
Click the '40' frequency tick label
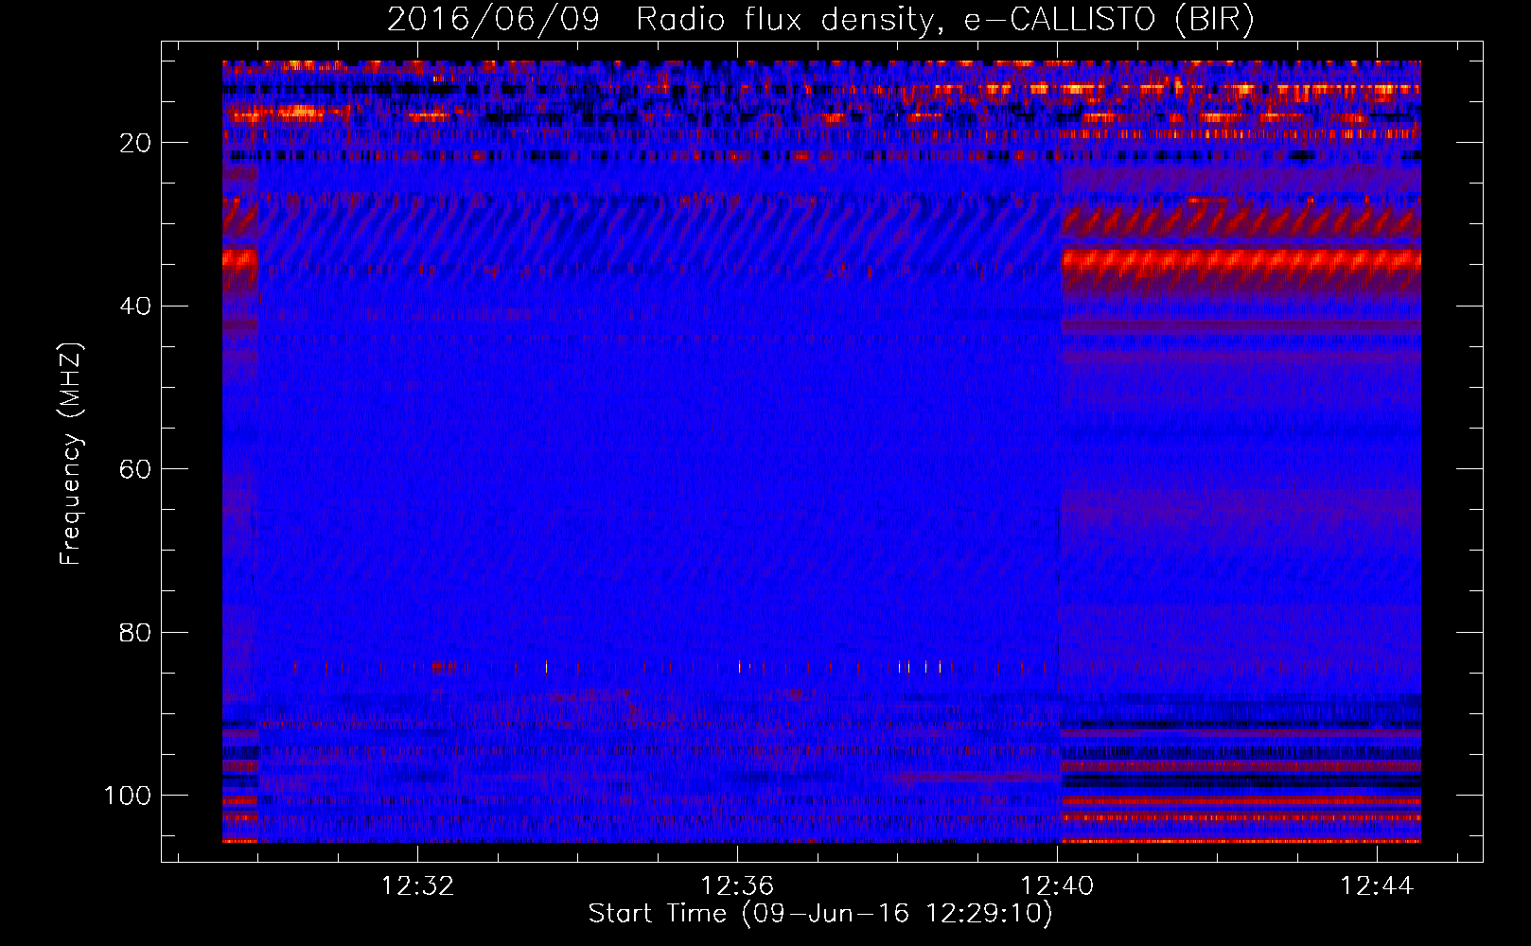click(x=136, y=307)
